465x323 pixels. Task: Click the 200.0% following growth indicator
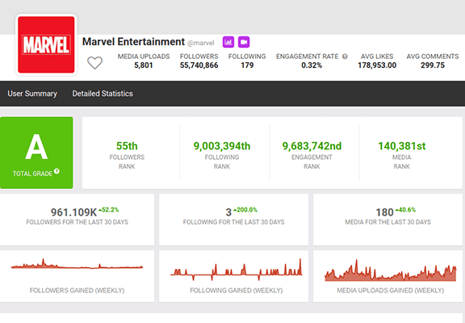click(x=245, y=210)
